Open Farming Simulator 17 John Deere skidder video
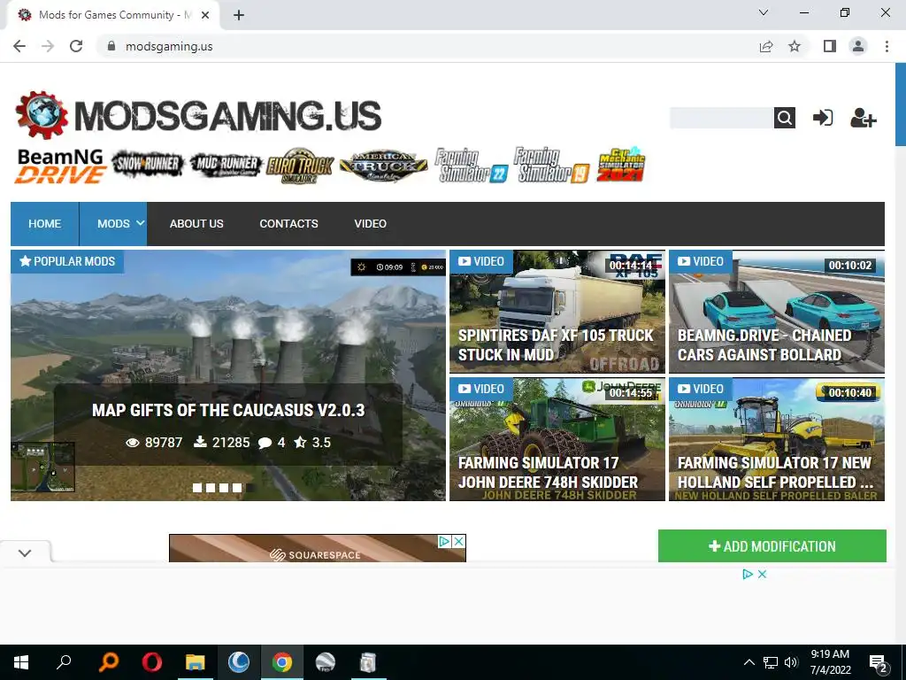The image size is (906, 680). tap(557, 439)
